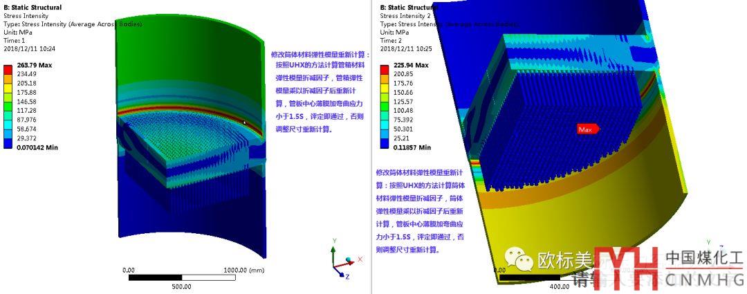747x294 pixels.
Task: Click the 146.58 legend value
Action: coord(26,102)
